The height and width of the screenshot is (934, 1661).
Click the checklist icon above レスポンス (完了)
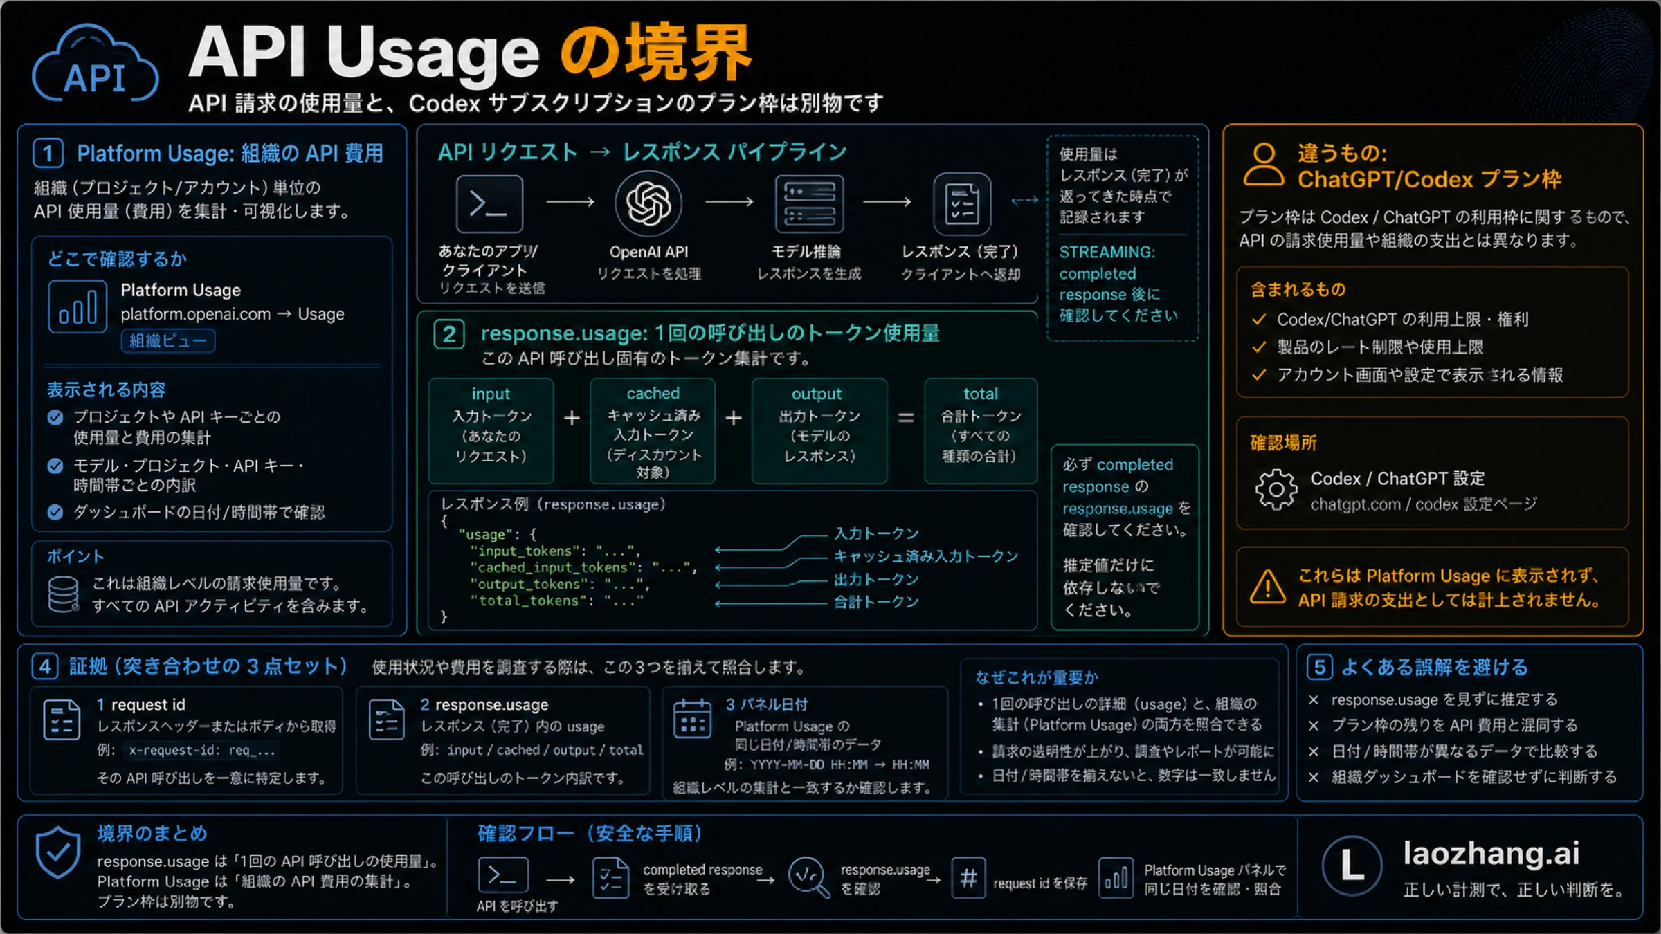pos(962,203)
